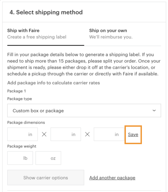
Task: Open the 'Custom box or package' select box
Action: [x=84, y=111]
